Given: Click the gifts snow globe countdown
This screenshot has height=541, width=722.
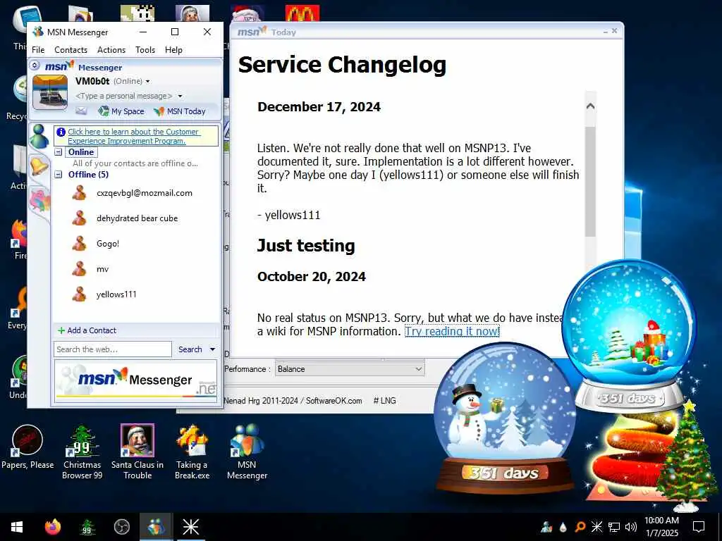Looking at the screenshot, I should coord(629,336).
